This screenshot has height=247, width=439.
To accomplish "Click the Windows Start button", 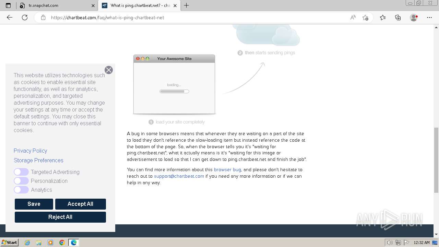I will point(10,243).
